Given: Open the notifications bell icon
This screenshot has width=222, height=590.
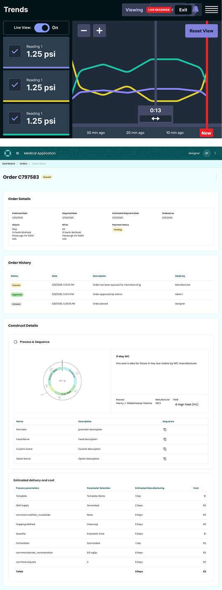Looking at the screenshot, I should pos(196,10).
